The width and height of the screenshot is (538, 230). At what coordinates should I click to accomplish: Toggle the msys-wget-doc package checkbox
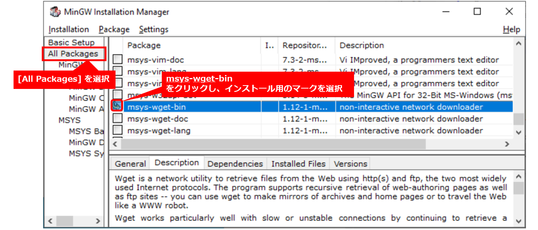118,119
